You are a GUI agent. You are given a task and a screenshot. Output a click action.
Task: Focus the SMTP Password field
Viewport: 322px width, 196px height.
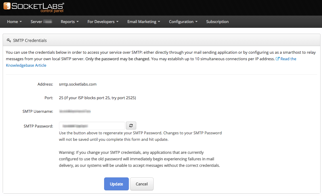[x=92, y=126]
